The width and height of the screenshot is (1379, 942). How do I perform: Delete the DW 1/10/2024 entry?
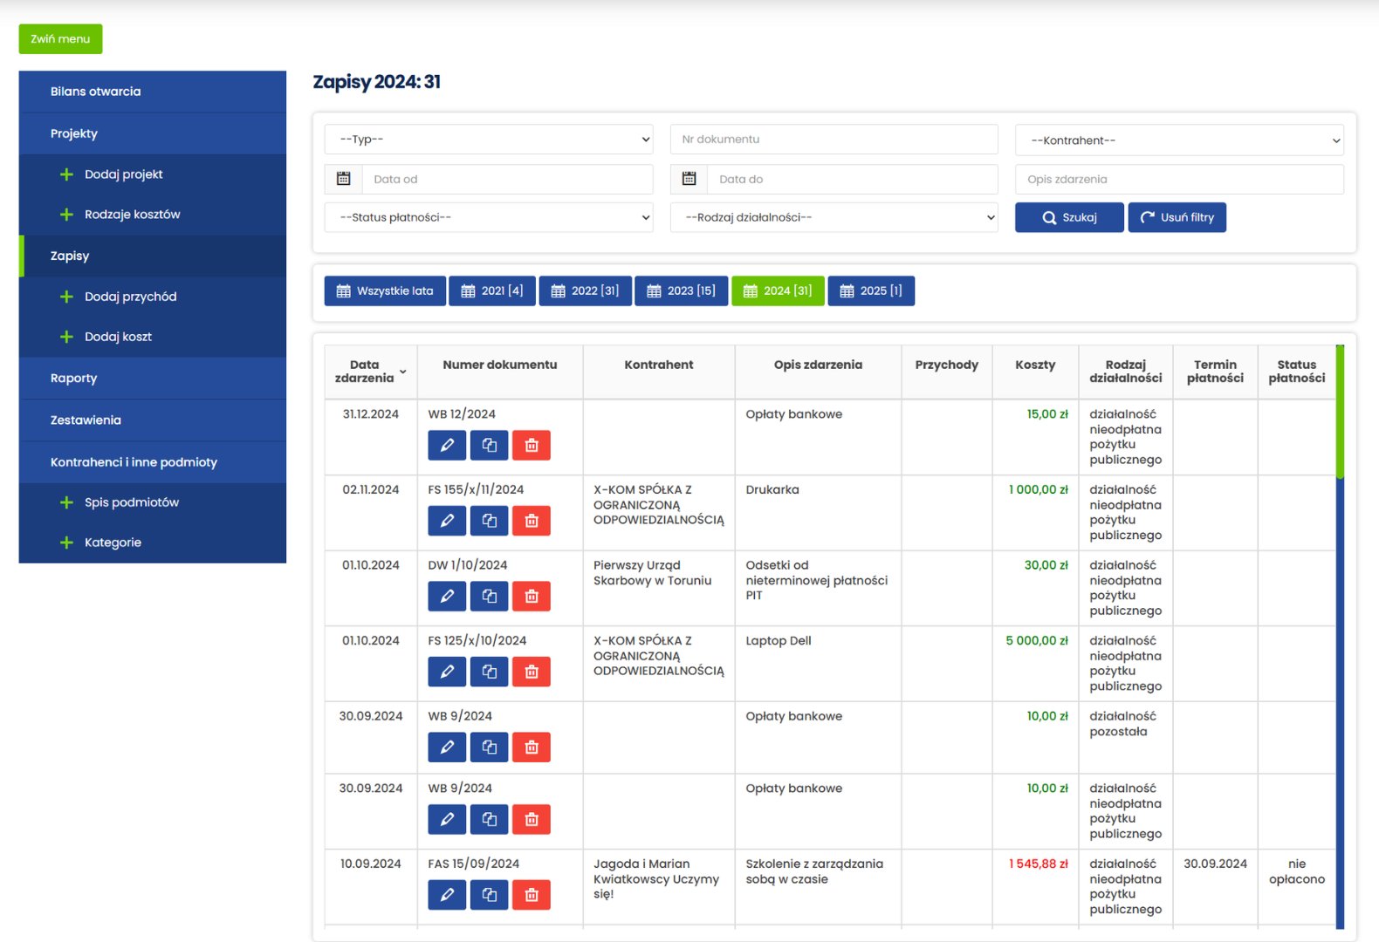coord(531,597)
